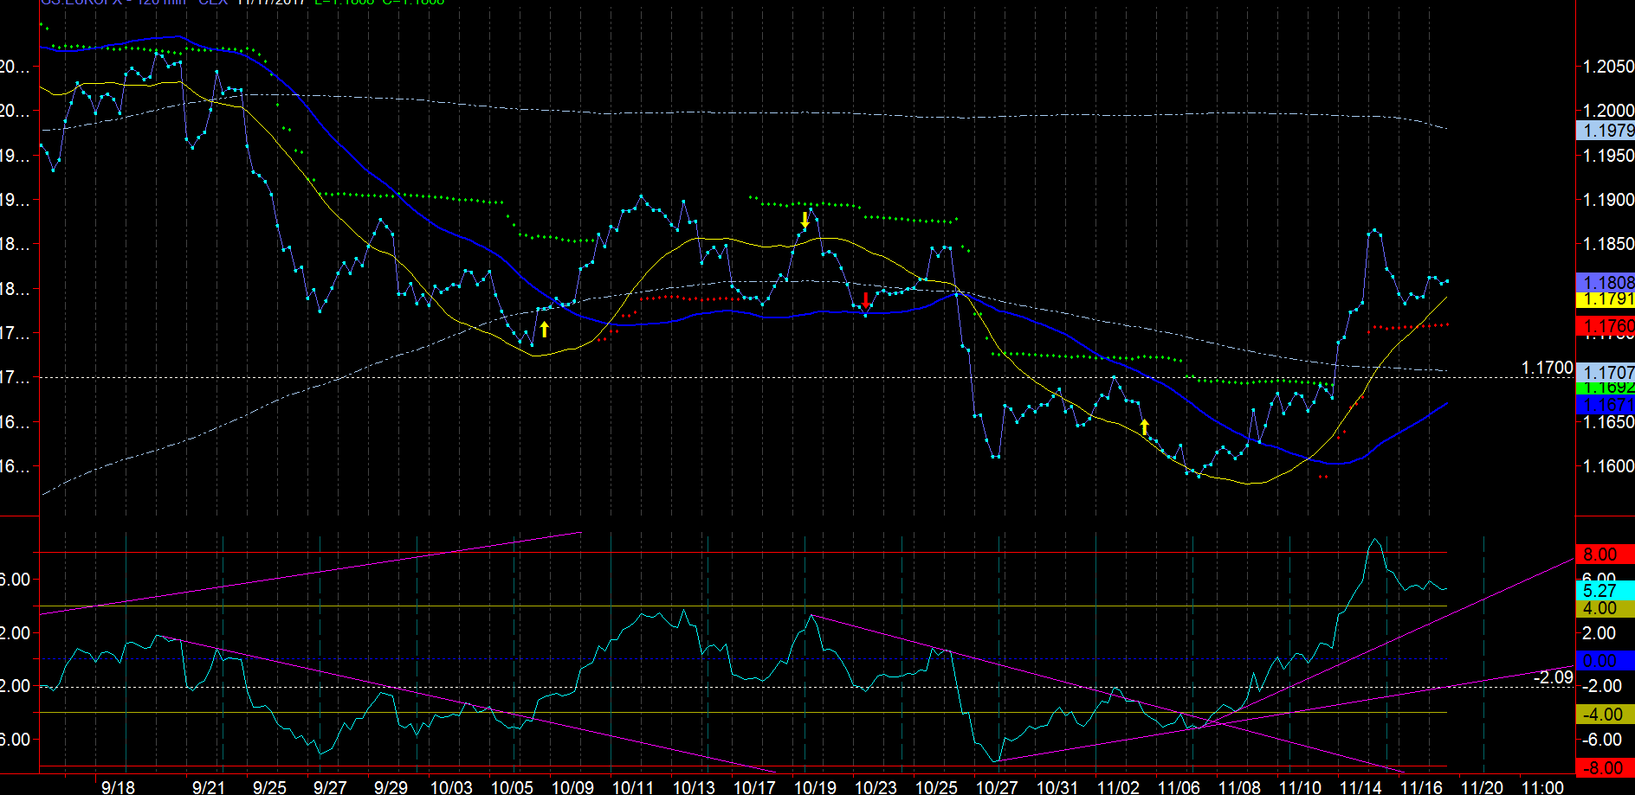This screenshot has height=795, width=1635.
Task: Click the red -8.00 oscillator level tag
Action: pyautogui.click(x=1606, y=768)
